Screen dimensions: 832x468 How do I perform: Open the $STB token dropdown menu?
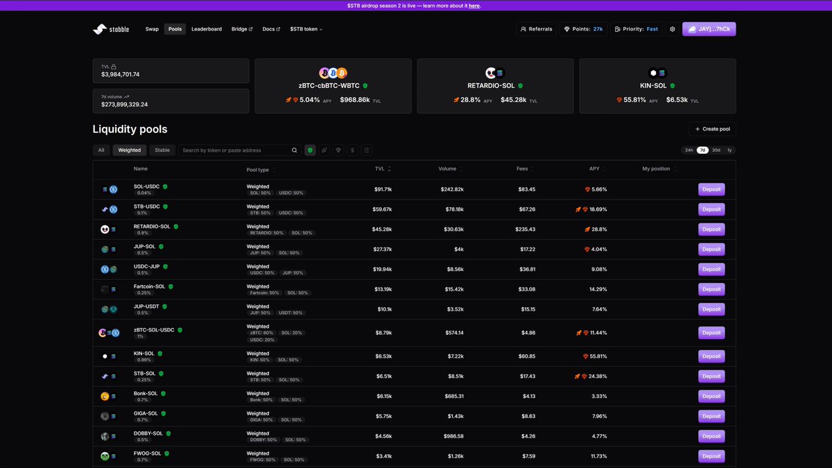tap(306, 29)
